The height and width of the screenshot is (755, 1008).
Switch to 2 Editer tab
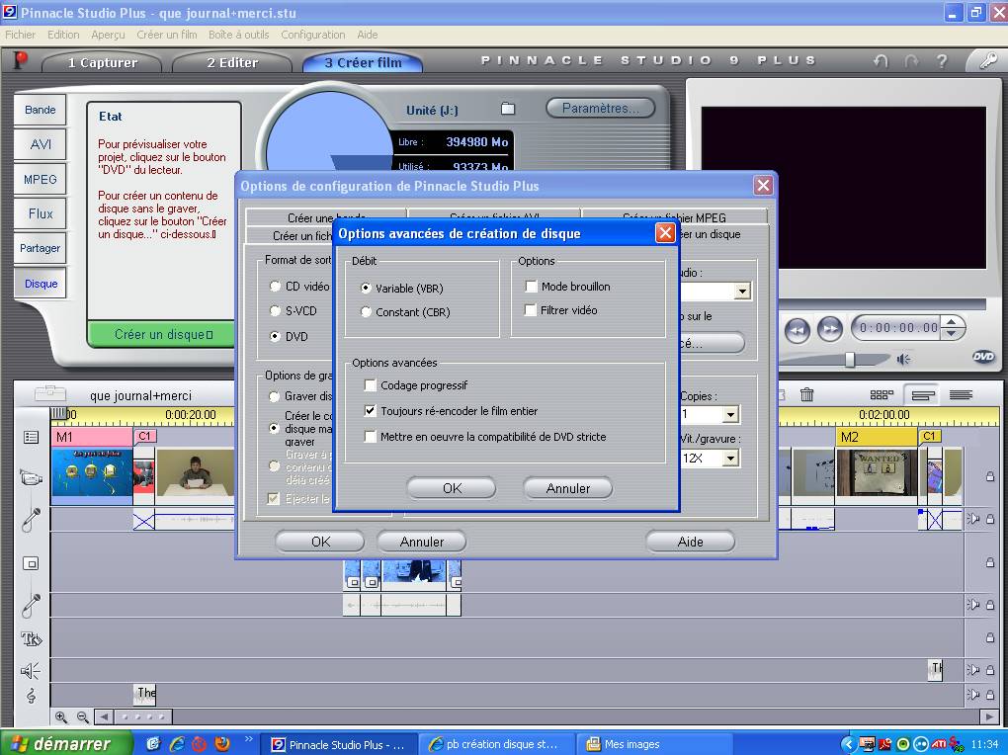pyautogui.click(x=232, y=62)
